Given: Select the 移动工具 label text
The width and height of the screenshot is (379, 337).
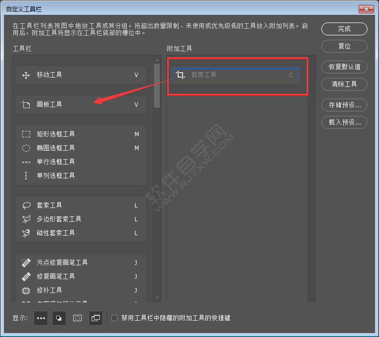Looking at the screenshot, I should [x=49, y=75].
